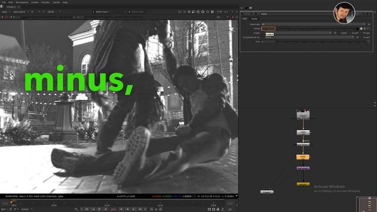This screenshot has width=377, height=212.
Task: Click the webcam avatar overlay thumbnail
Action: [344, 13]
